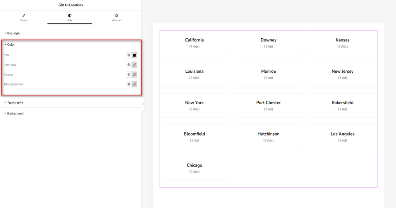Open the Counter color swatch
Image resolution: width=396 pixels, height=208 pixels.
(134, 75)
